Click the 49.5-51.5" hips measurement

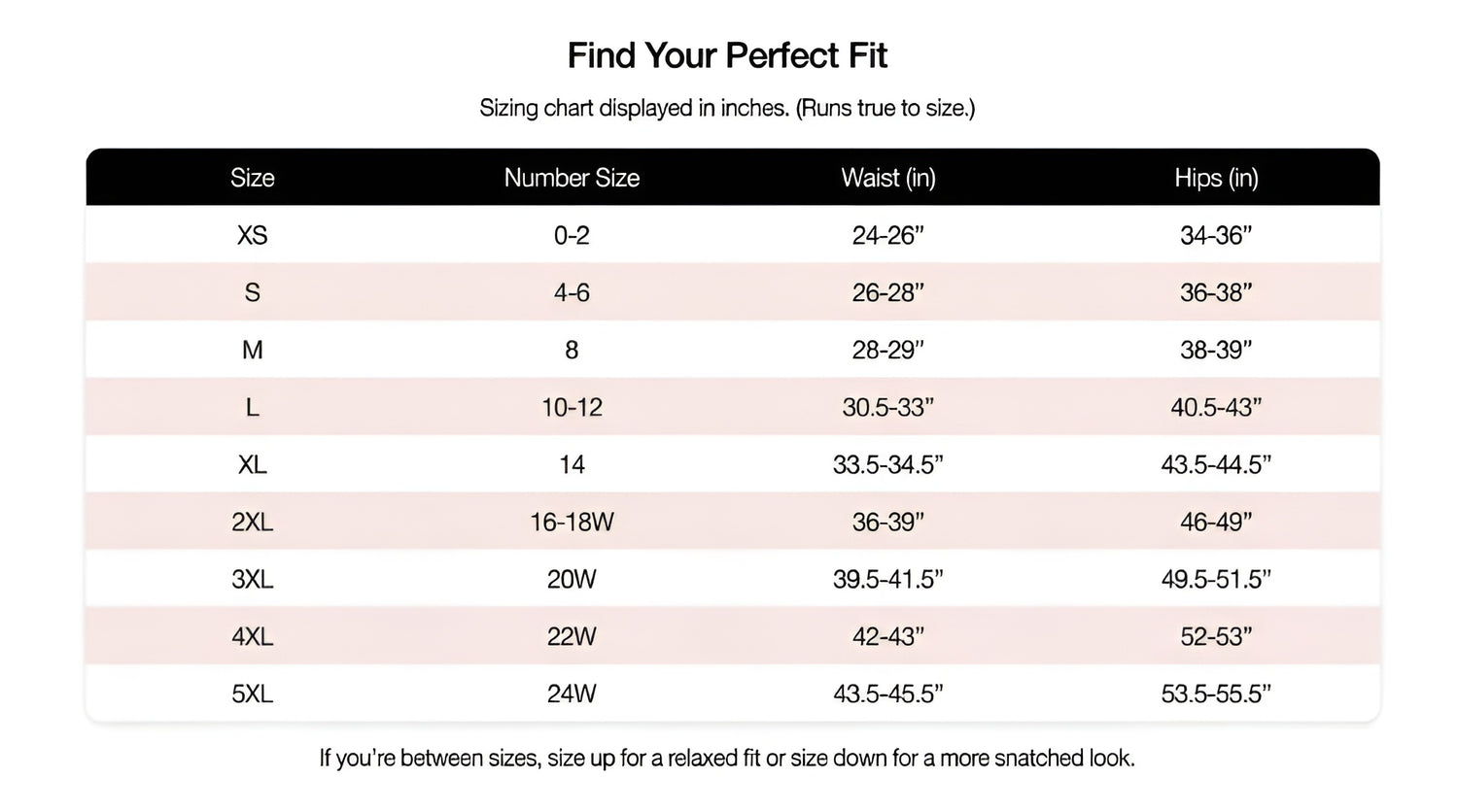[1215, 579]
